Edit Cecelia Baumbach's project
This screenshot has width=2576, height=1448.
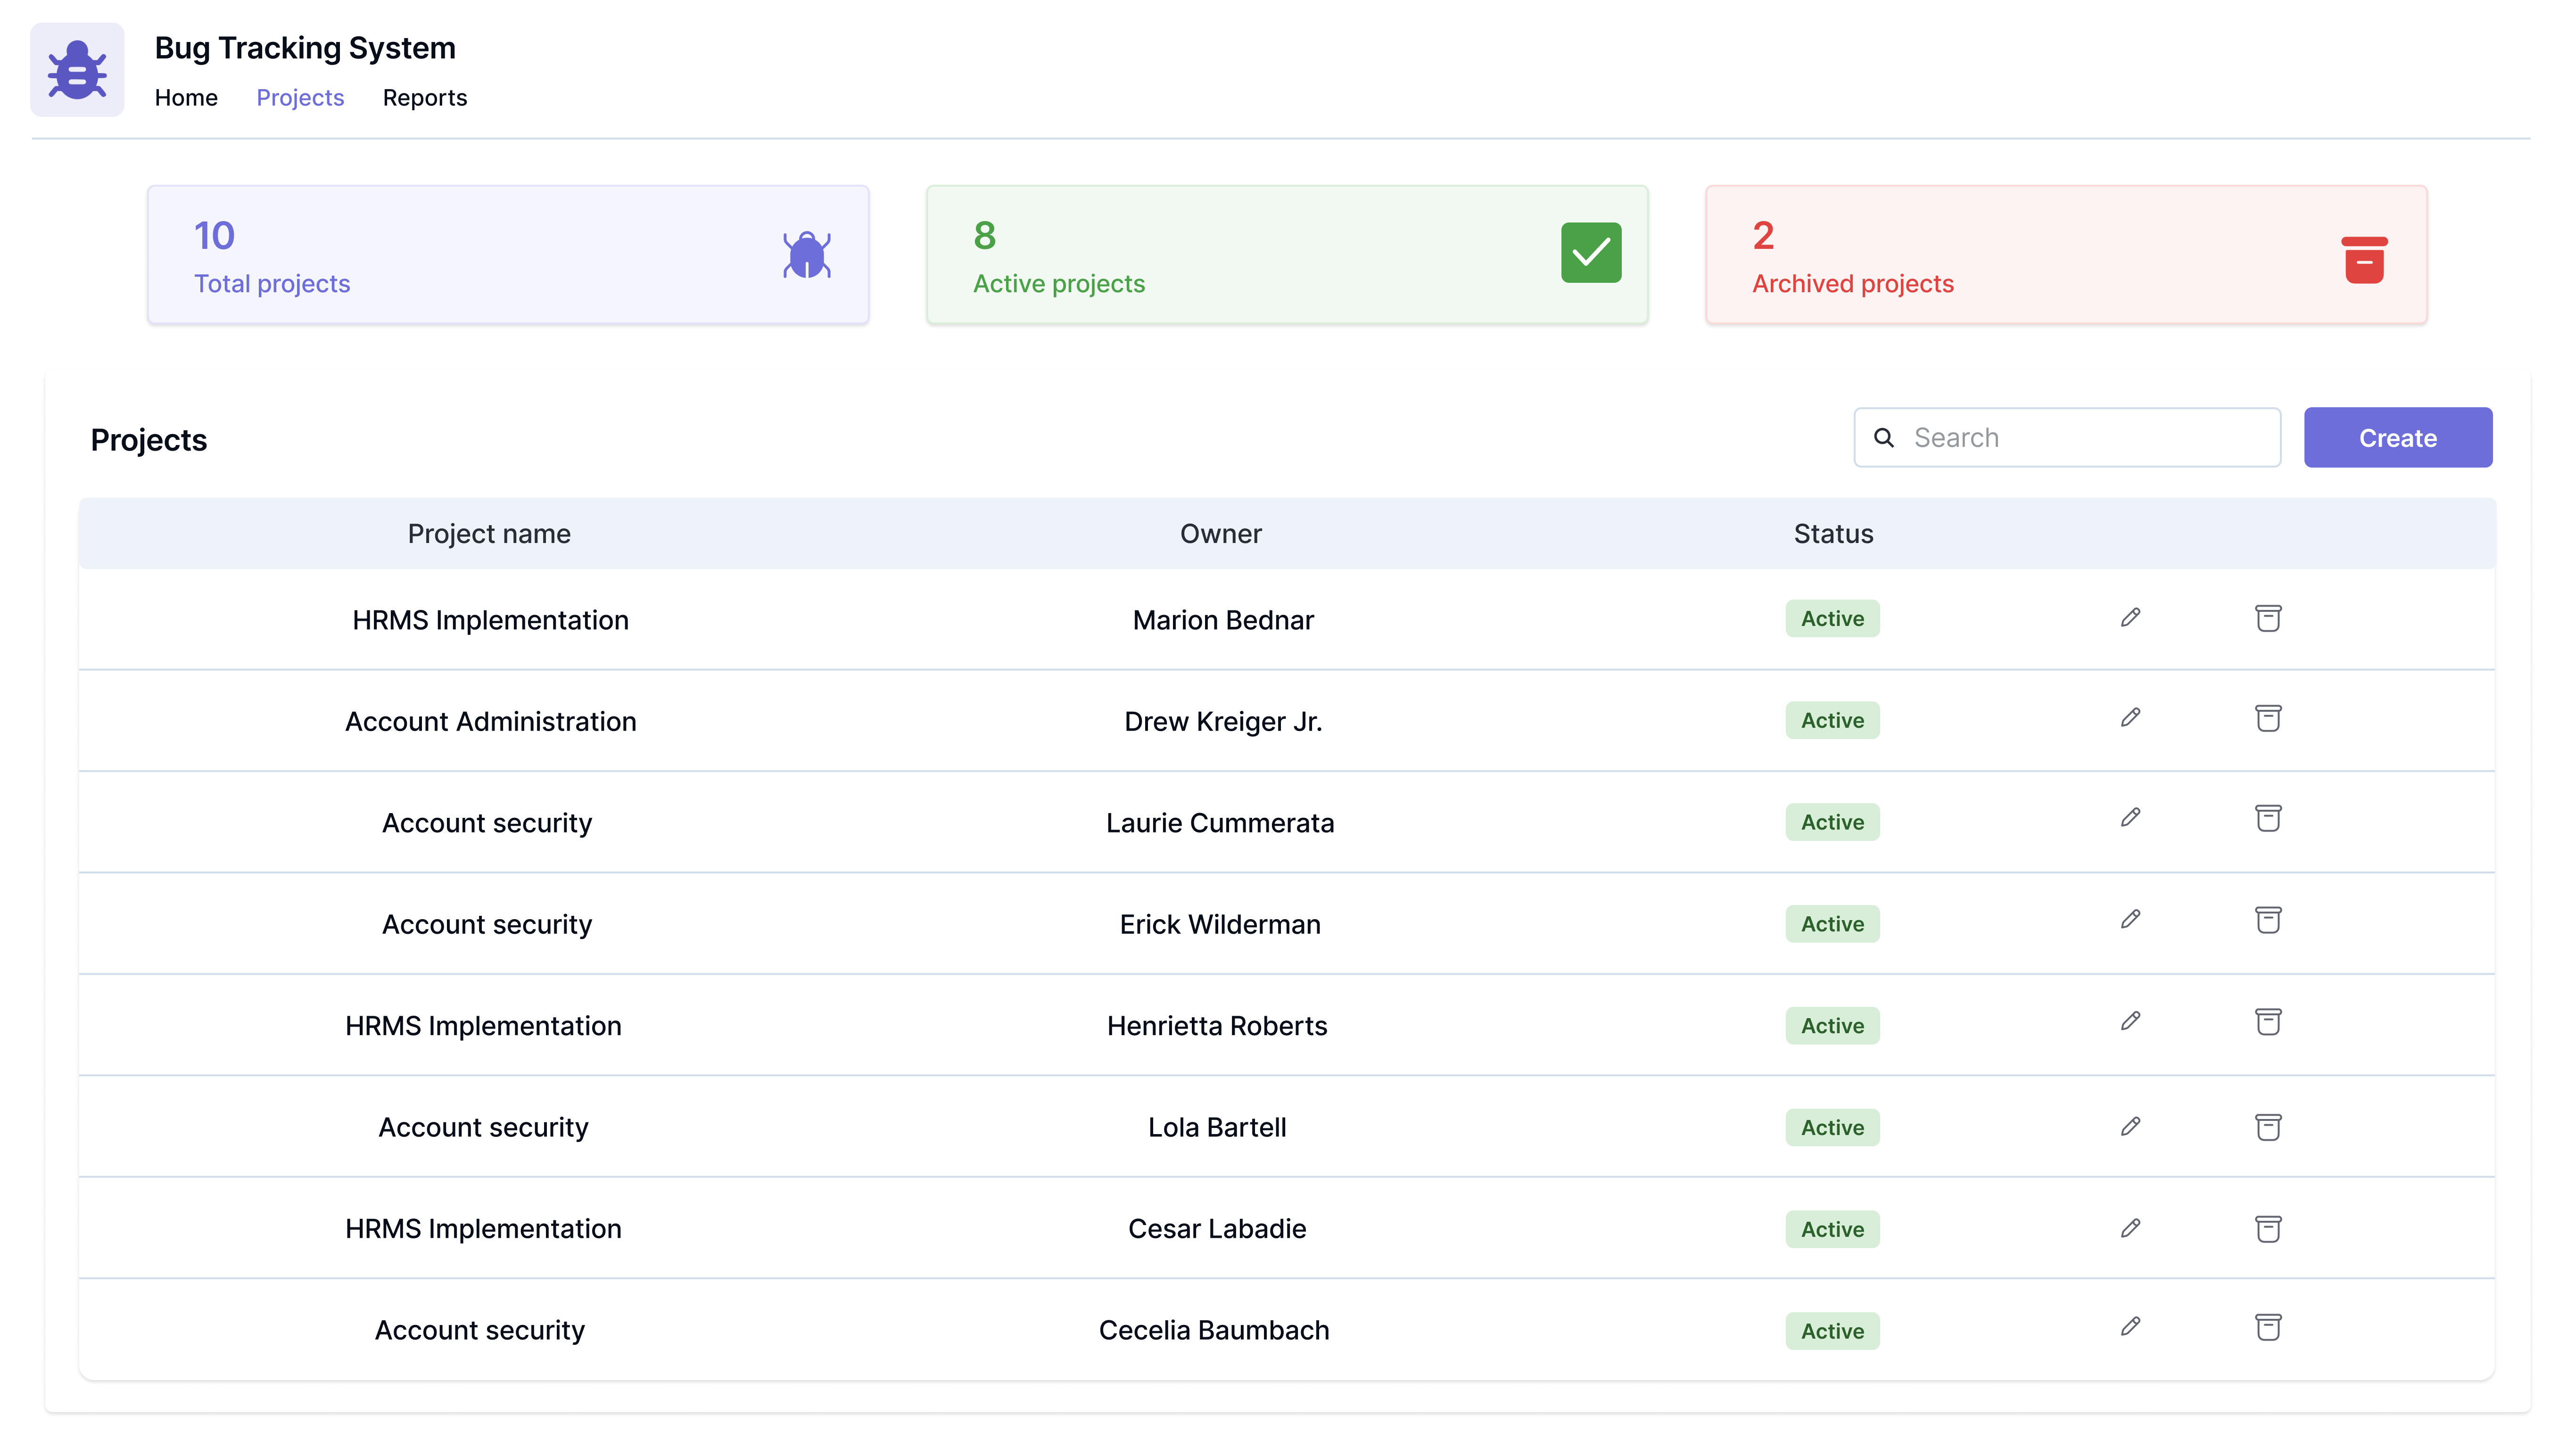[2130, 1327]
